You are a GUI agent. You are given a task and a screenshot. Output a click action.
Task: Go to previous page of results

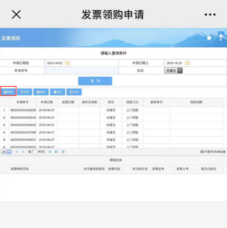23,151
